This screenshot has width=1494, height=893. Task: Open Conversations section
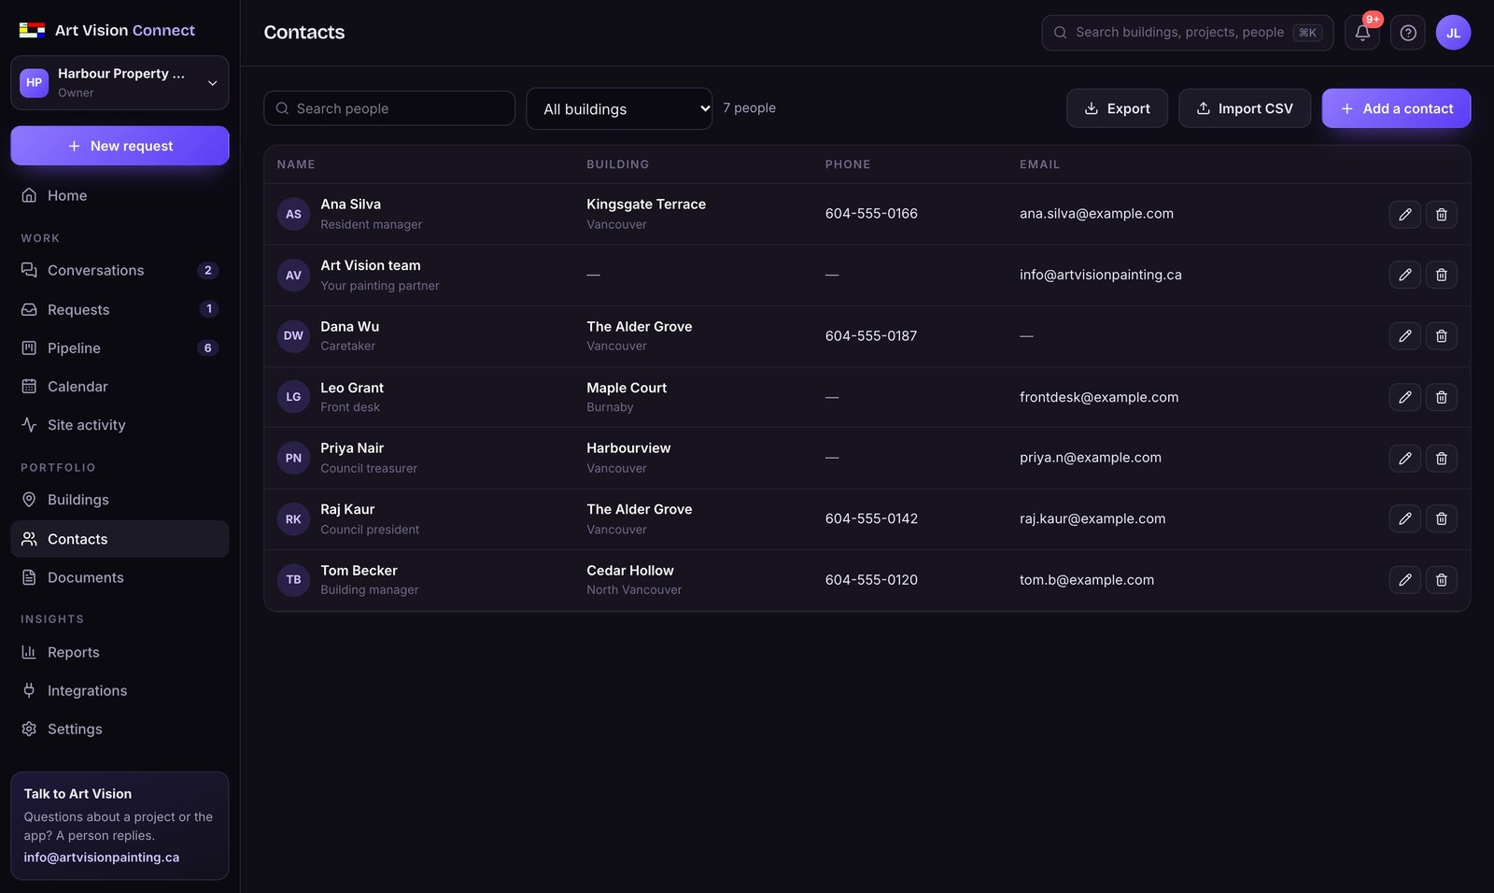pyautogui.click(x=120, y=270)
